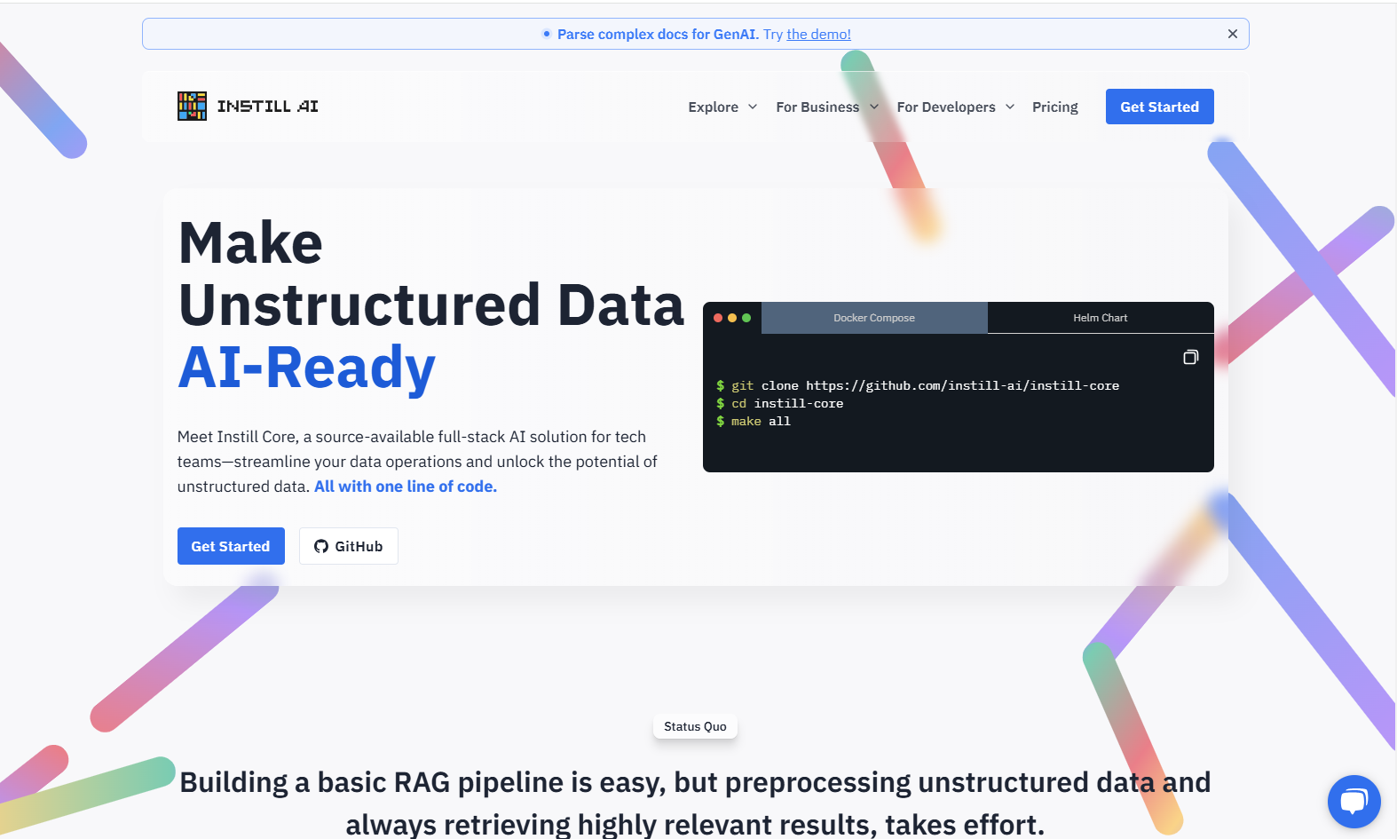Click the red dot in terminal header
Screen dimensions: 1397x839
click(x=718, y=318)
